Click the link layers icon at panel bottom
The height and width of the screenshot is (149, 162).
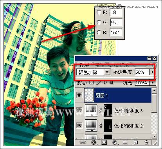tap(83, 142)
